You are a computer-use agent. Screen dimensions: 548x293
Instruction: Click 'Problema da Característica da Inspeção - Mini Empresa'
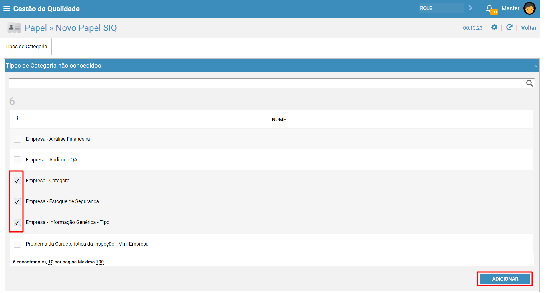click(x=87, y=244)
